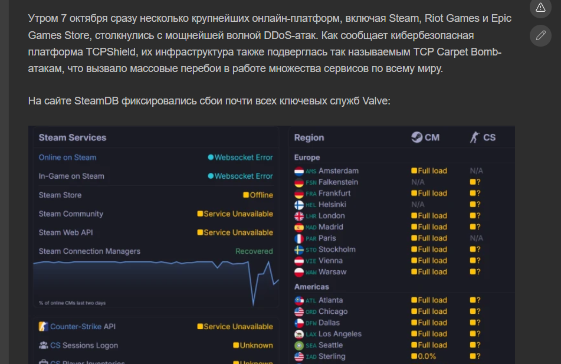Click the Steam Store Offline status
This screenshot has width=561, height=364.
258,195
